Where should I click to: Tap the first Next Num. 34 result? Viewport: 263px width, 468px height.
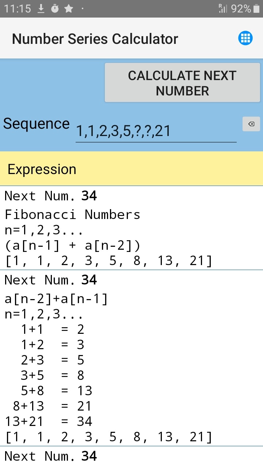click(x=51, y=196)
